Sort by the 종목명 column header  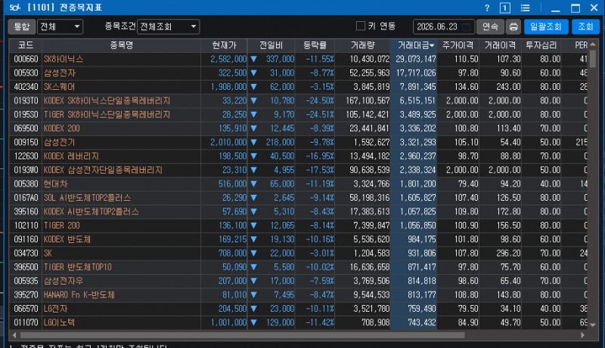pos(121,45)
